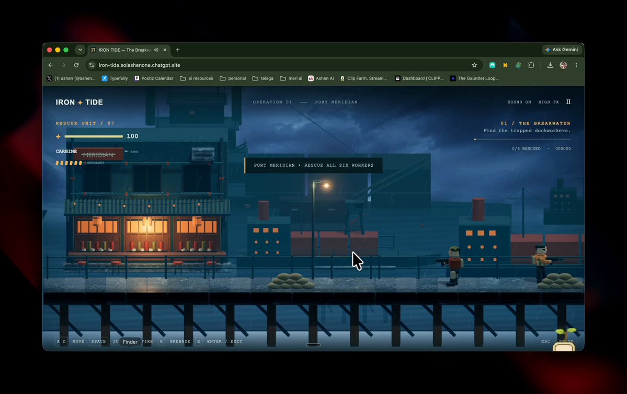
Task: Open the Postiz Calendar bookmark
Action: click(x=154, y=78)
